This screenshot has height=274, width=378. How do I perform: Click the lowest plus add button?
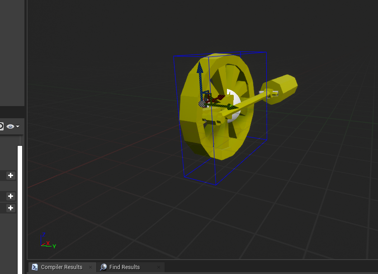pos(10,208)
